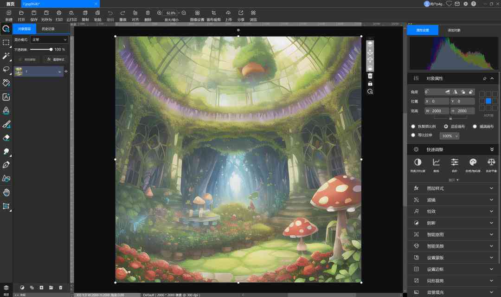Screen dimensions: 501x297
Task: Click the W 2000 width field
Action: click(x=437, y=111)
